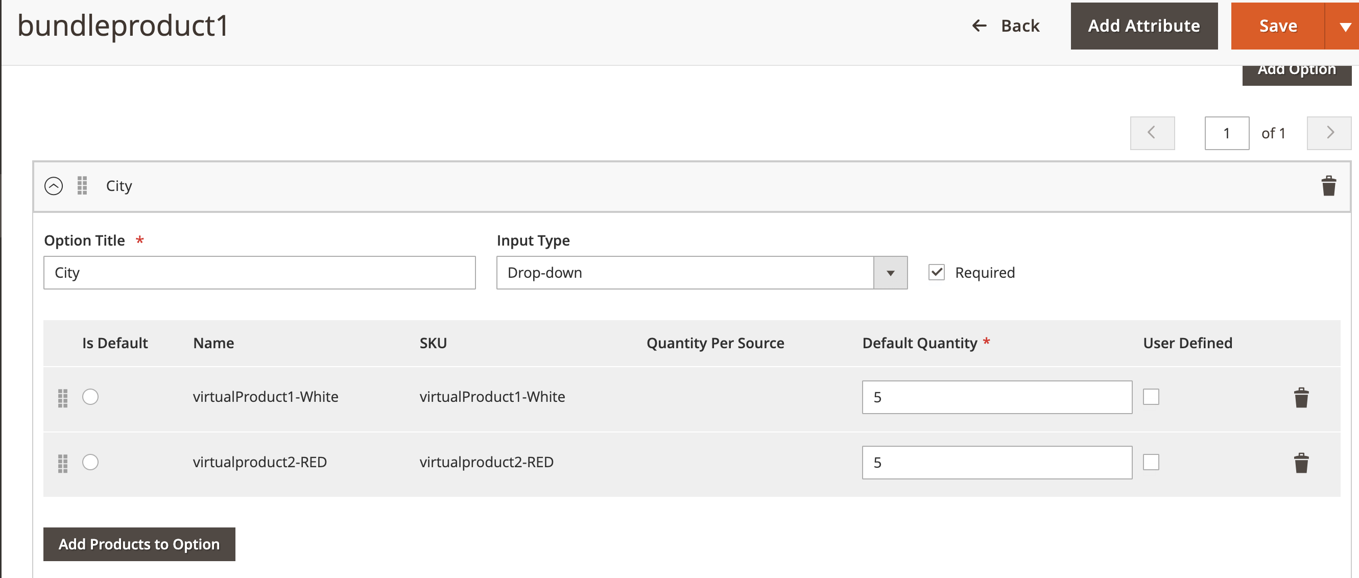
Task: Uncheck the Required checkbox
Action: click(x=937, y=272)
